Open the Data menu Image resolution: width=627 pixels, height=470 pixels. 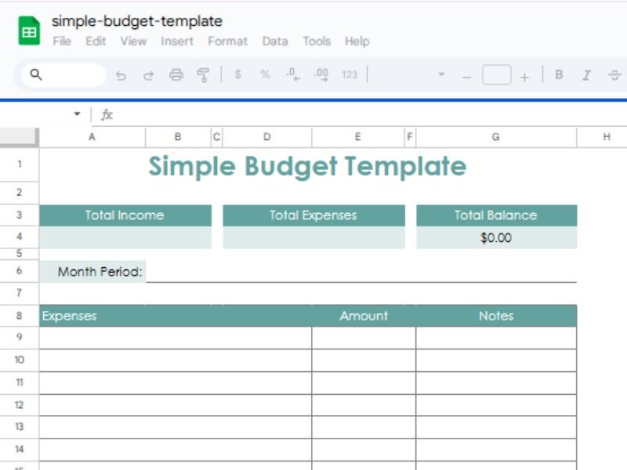tap(275, 42)
